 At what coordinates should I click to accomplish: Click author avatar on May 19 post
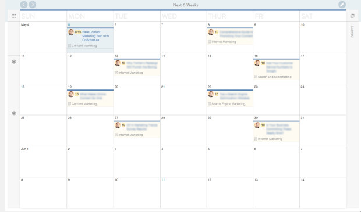[71, 94]
